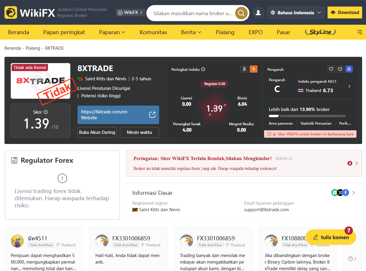366x271 pixels.
Task: Click the blue bug report icon
Action: click(x=349, y=69)
